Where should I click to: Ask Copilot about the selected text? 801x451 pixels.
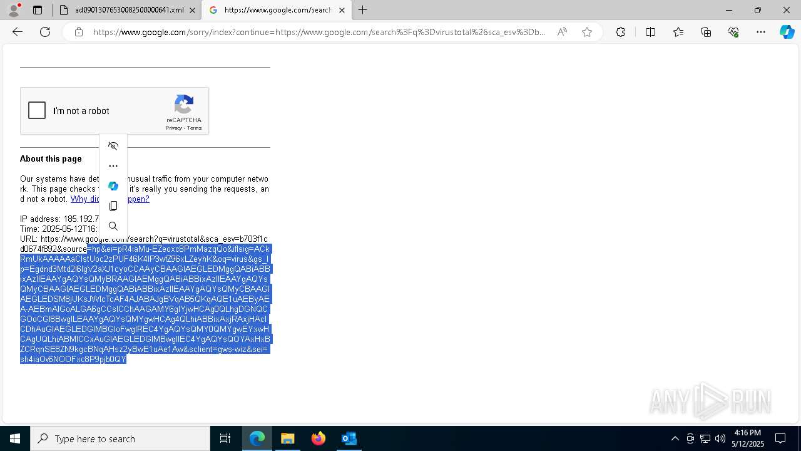113,186
